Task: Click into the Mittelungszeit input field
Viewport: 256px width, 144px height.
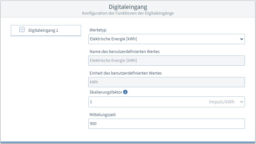Action: [166, 124]
